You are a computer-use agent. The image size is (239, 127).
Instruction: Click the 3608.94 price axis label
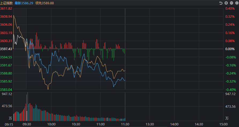coord(6,17)
